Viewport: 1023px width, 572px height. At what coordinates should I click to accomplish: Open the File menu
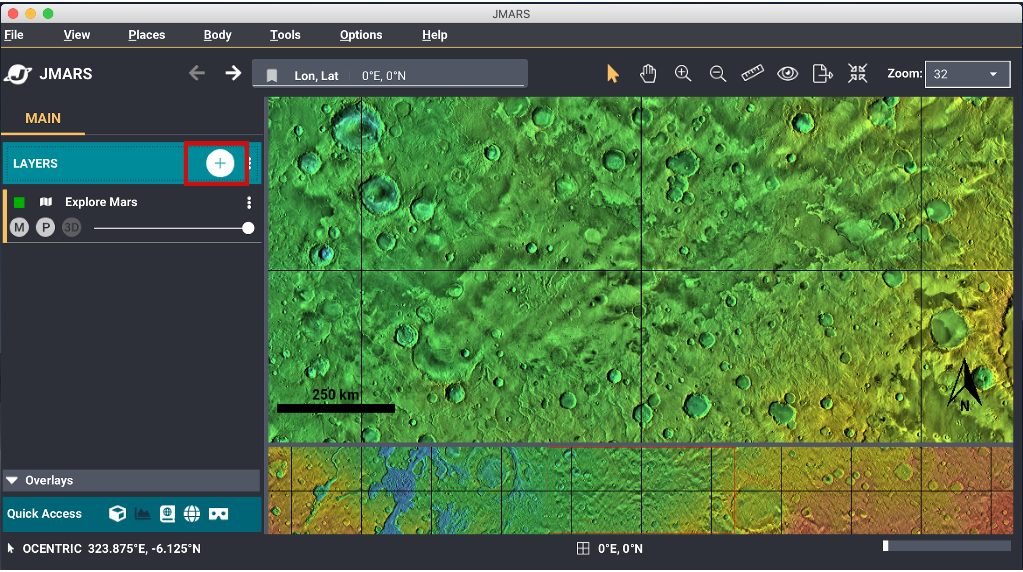14,35
